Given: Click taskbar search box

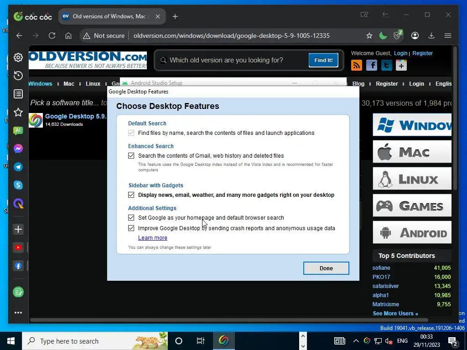Looking at the screenshot, I should 95,341.
